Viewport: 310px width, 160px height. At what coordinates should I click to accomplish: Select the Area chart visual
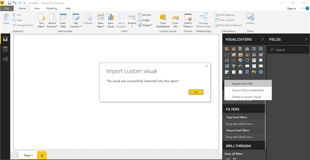tap(234, 54)
